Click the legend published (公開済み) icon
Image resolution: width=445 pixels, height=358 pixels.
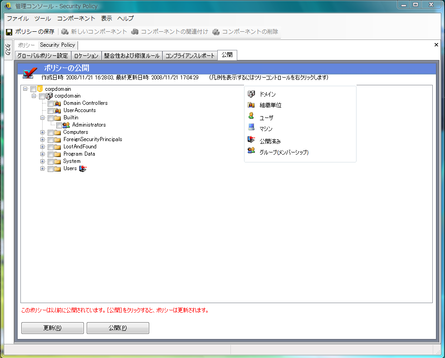pos(251,139)
